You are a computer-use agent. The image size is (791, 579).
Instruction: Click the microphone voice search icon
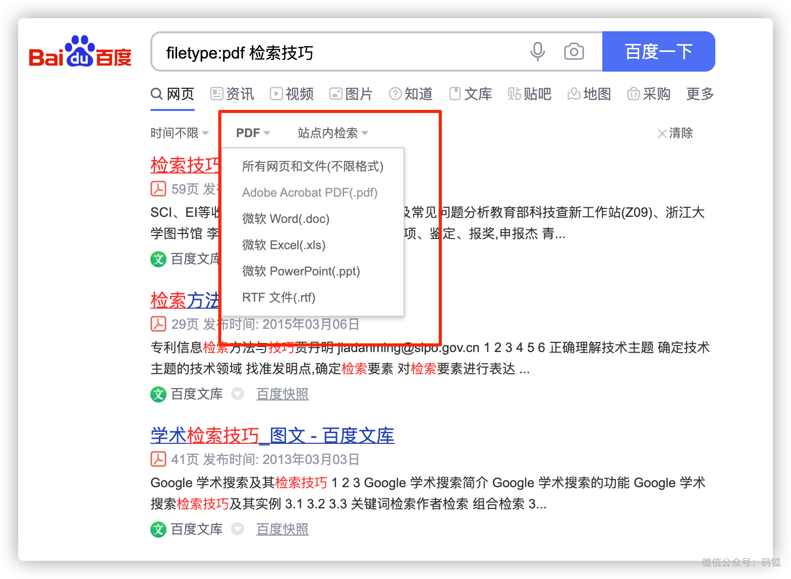538,51
